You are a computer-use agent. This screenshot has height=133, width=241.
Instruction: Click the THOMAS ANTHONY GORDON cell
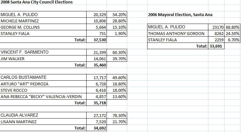point(178,33)
